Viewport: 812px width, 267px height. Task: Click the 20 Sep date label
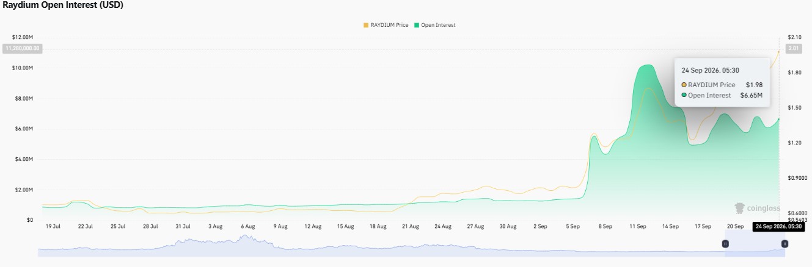735,226
